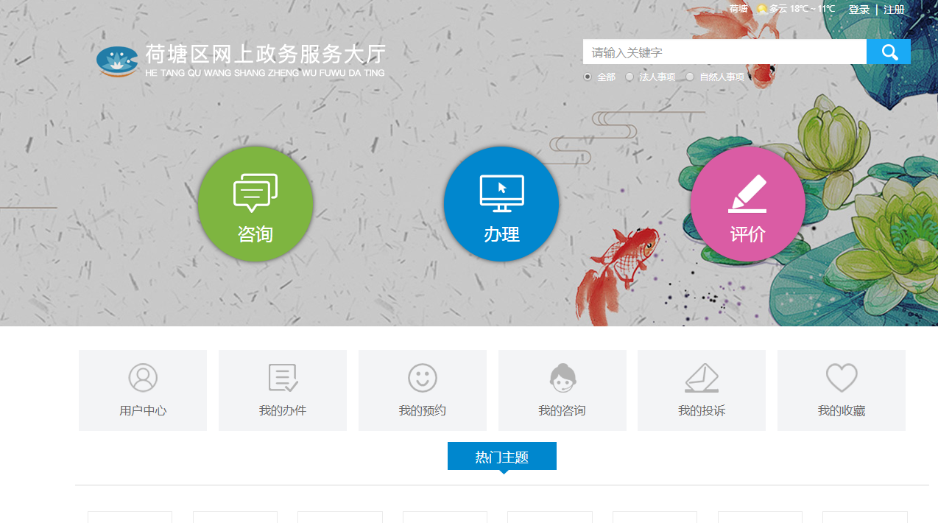Image resolution: width=938 pixels, height=523 pixels.
Task: Click the 荷塘 location label in header
Action: coord(738,10)
